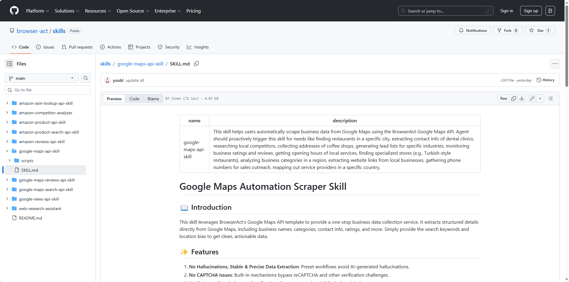Viewport: 569px width, 282px height.
Task: Switch to the Blame tab
Action: [153, 98]
